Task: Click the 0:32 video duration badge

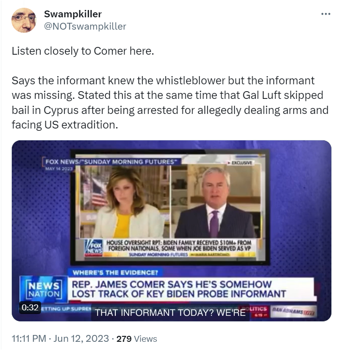Action: coord(30,307)
